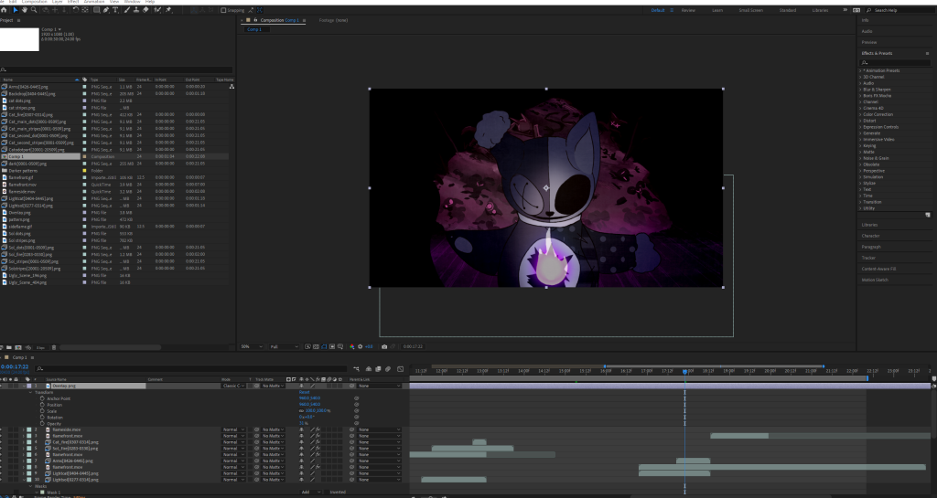This screenshot has height=498, width=937.
Task: Select the Puppet Pin tool
Action: click(169, 10)
